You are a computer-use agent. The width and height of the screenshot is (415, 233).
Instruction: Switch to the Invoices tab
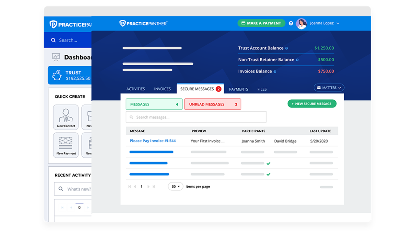162,89
